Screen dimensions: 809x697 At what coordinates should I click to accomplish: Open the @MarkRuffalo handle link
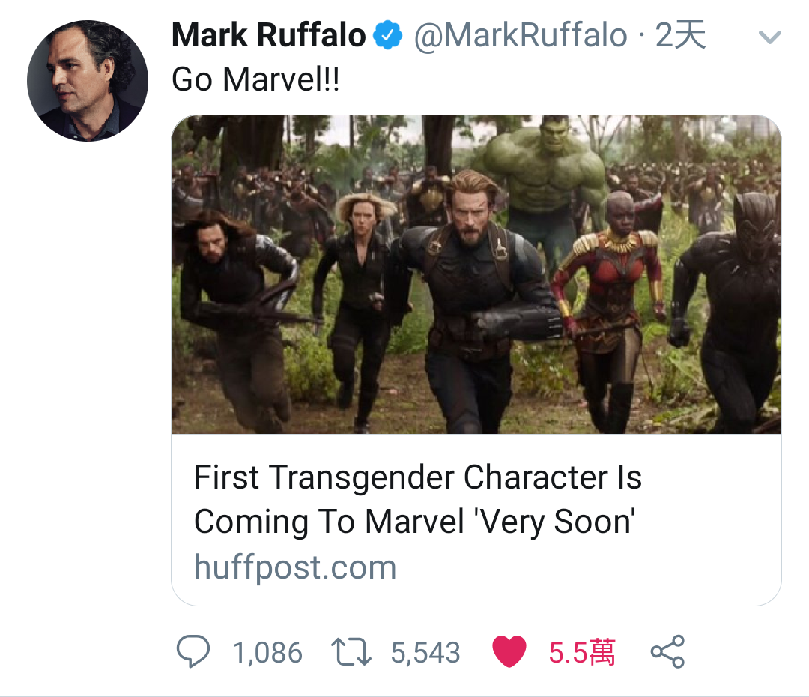(x=521, y=36)
